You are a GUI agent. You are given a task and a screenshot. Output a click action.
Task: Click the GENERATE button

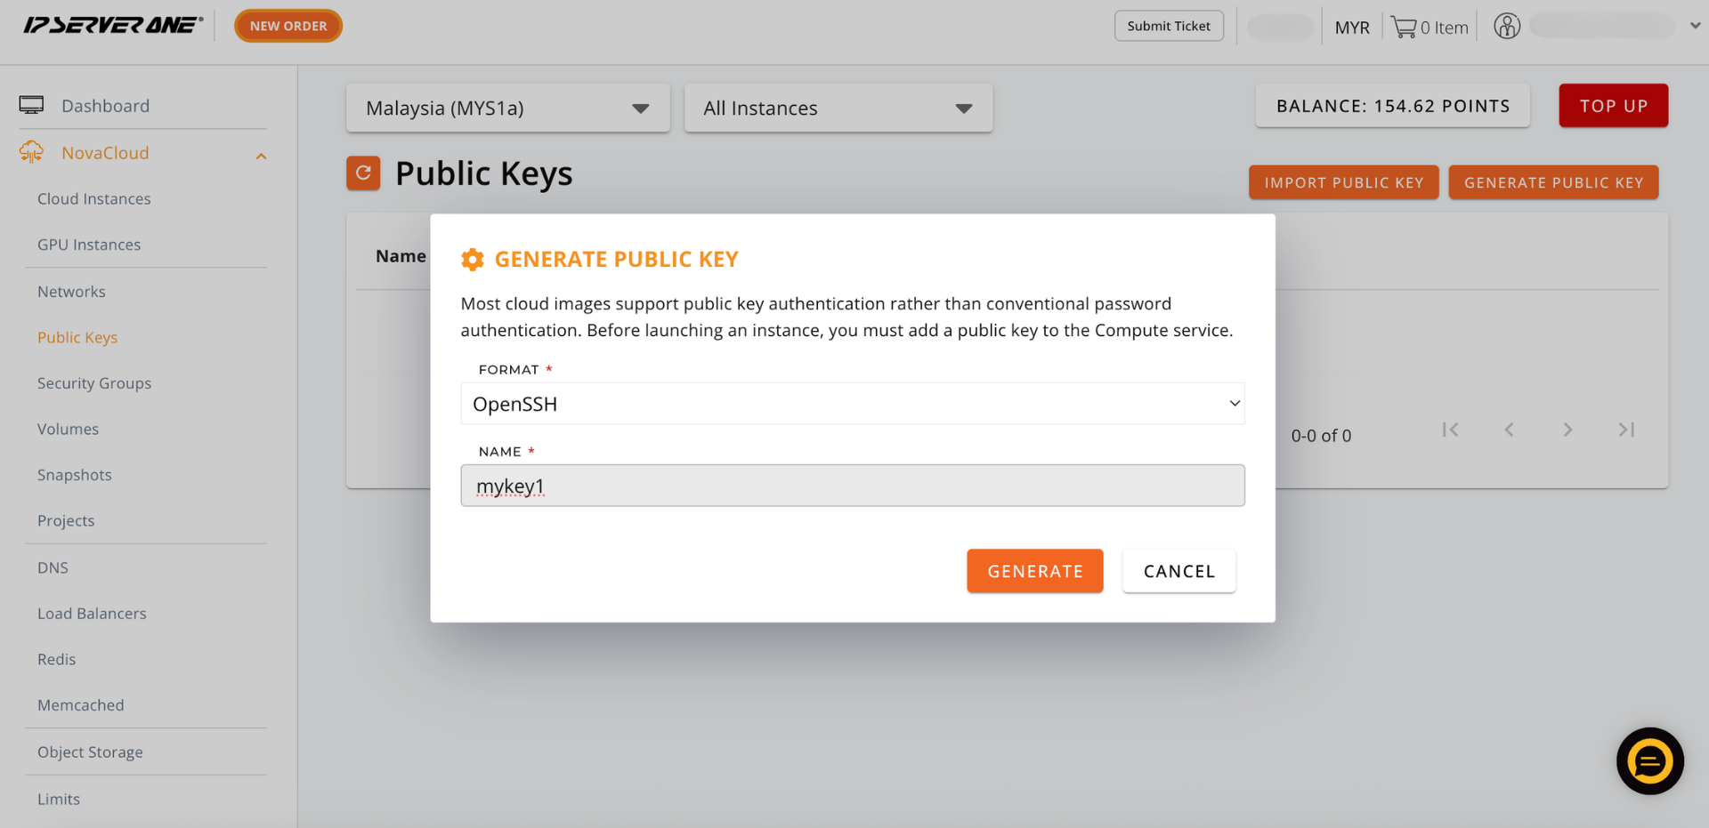pos(1035,571)
